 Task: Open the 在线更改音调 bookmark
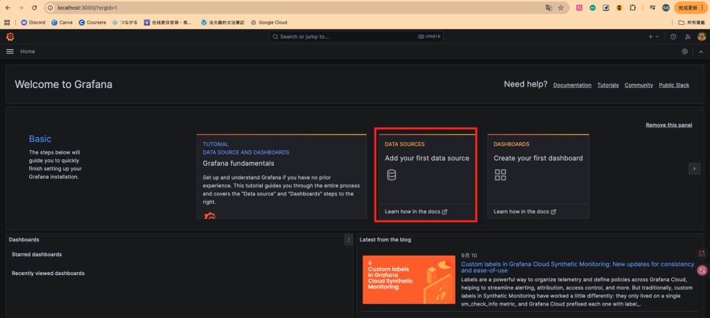coord(169,22)
